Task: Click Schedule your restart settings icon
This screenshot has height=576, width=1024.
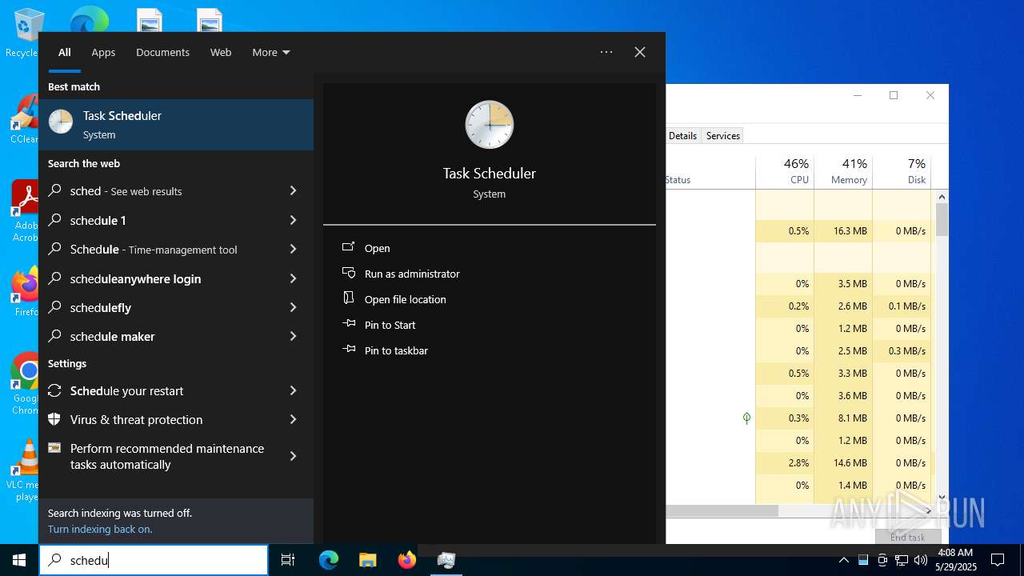Action: 54,390
